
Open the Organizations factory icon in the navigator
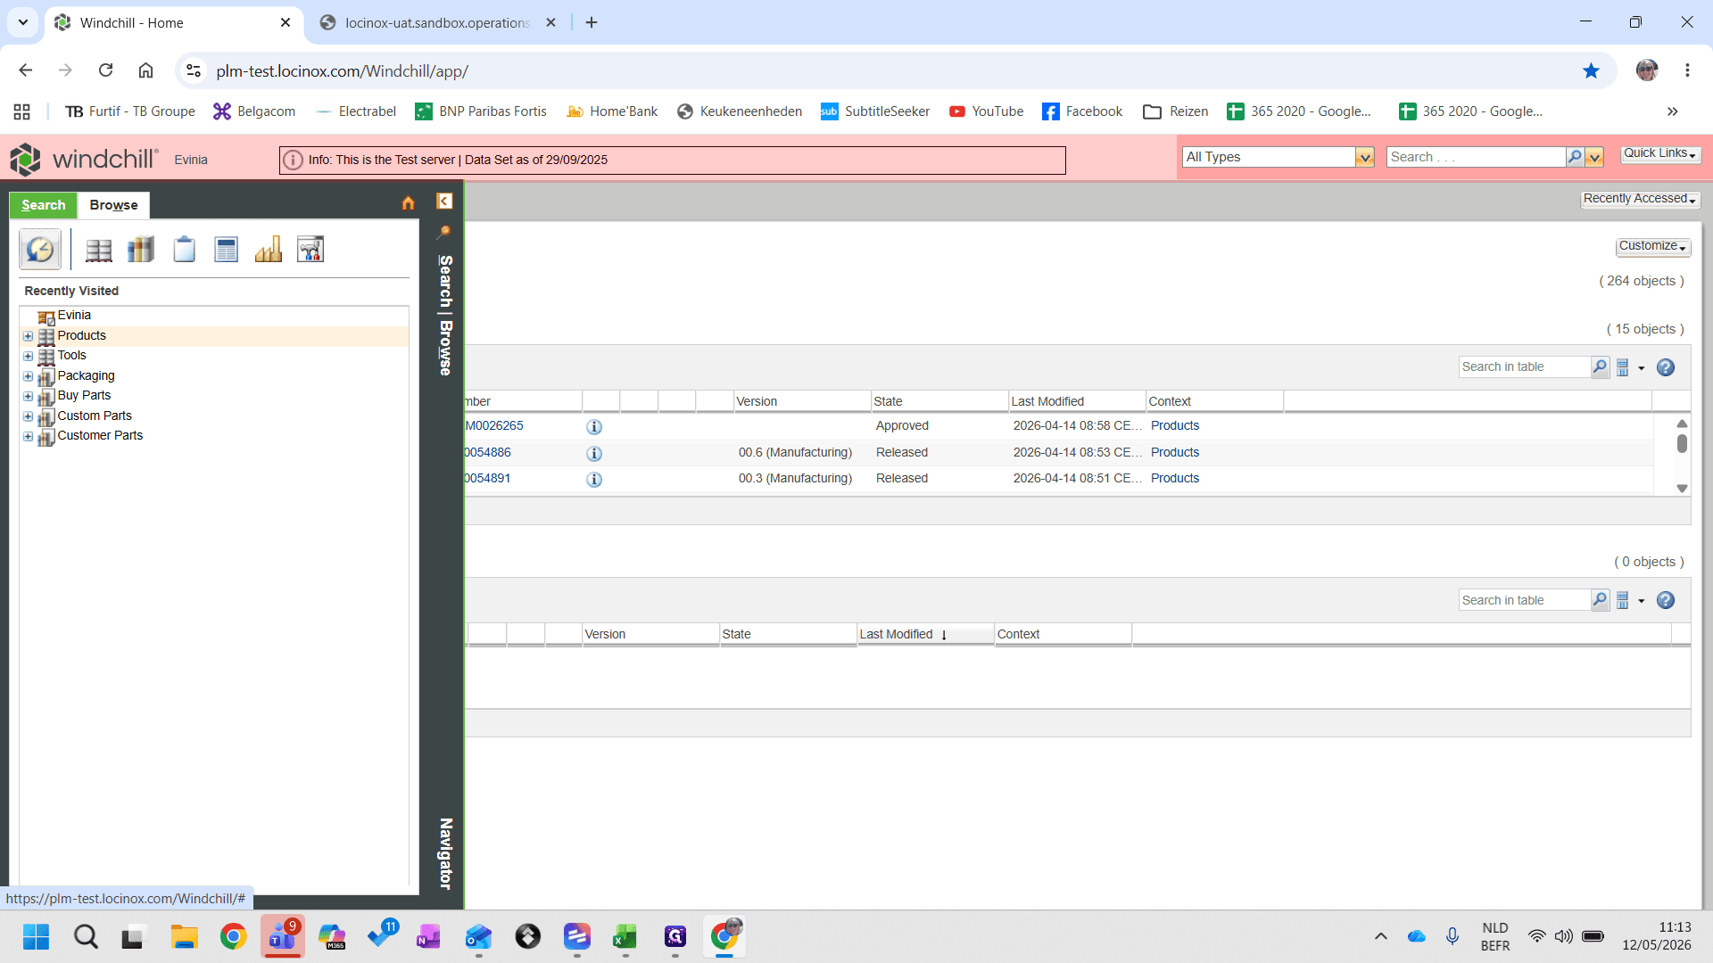(269, 250)
